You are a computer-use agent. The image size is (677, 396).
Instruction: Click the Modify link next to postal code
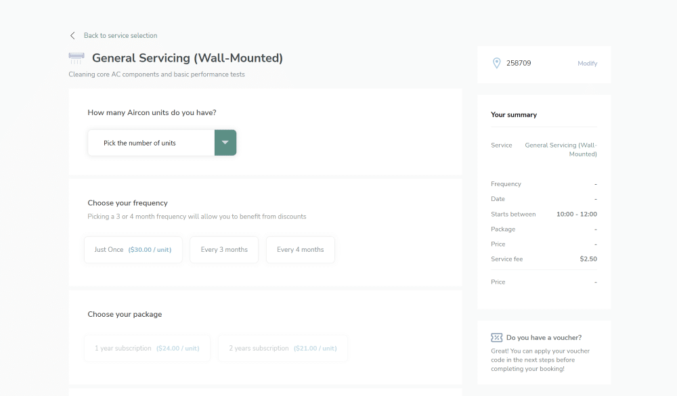coord(587,64)
